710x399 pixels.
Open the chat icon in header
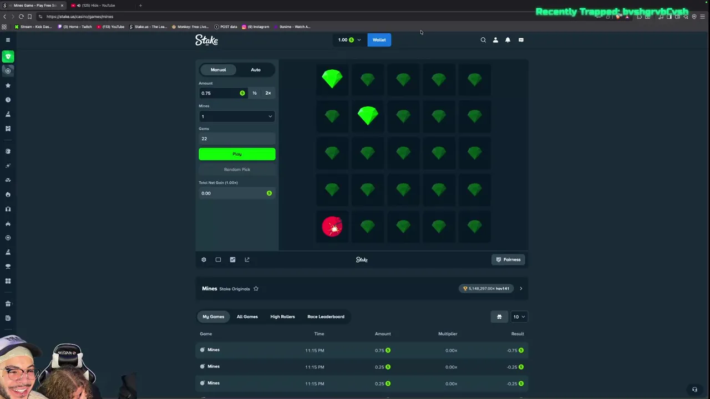click(521, 40)
